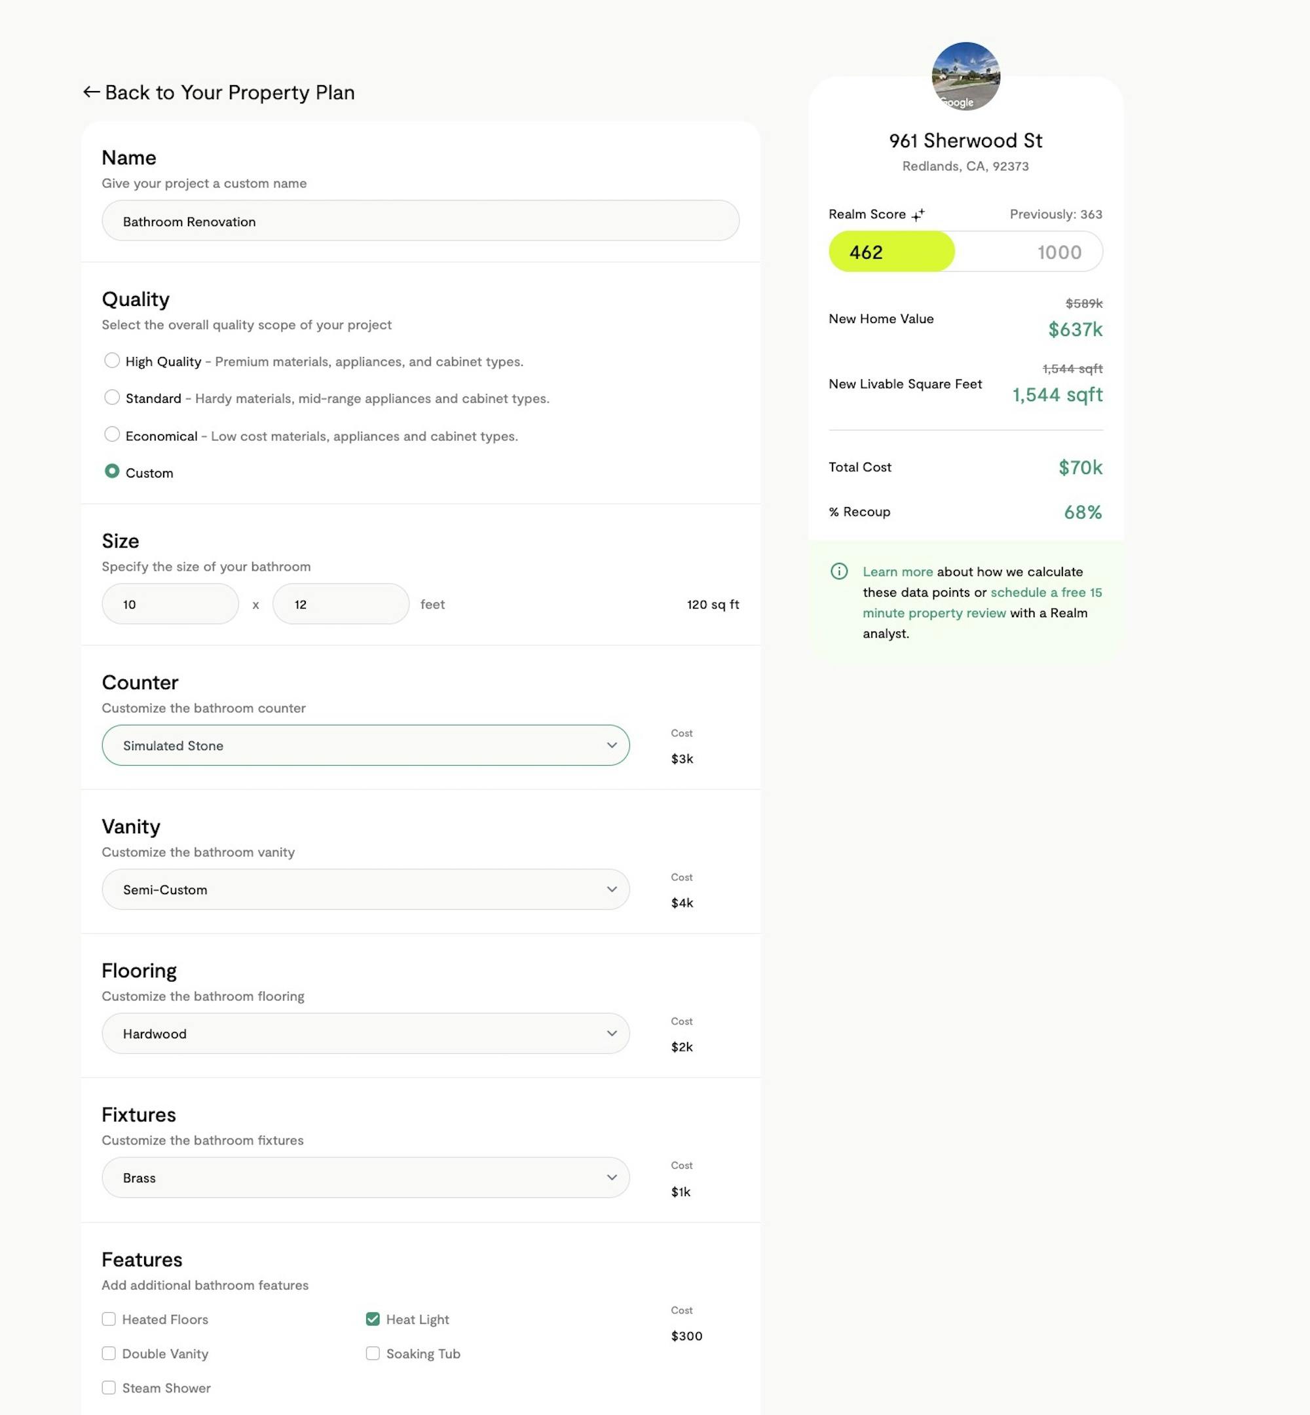Tick the Soaking Tub checkbox

(x=373, y=1353)
